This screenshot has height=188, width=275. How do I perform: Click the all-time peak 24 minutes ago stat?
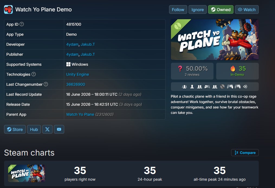(x=219, y=173)
